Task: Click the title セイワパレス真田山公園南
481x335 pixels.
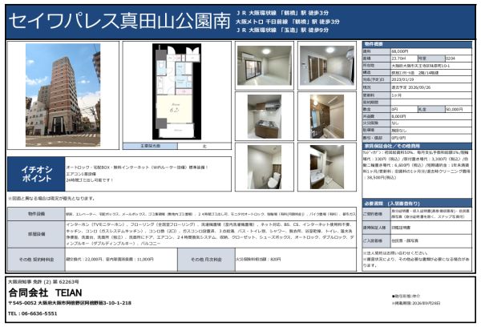Action: (x=119, y=21)
